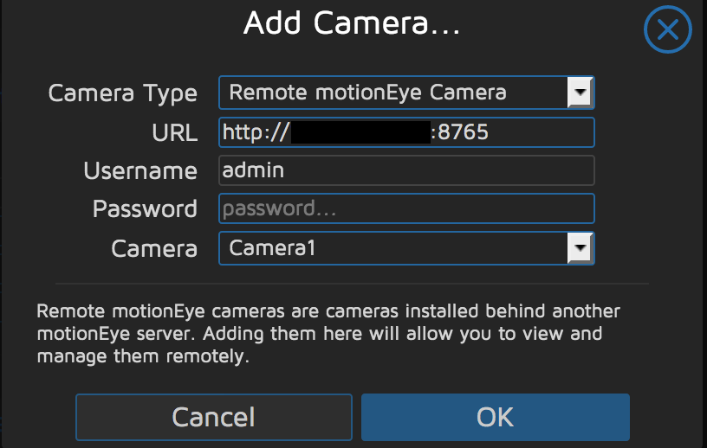This screenshot has height=448, width=707.
Task: Confirm with the OK button
Action: pyautogui.click(x=495, y=417)
